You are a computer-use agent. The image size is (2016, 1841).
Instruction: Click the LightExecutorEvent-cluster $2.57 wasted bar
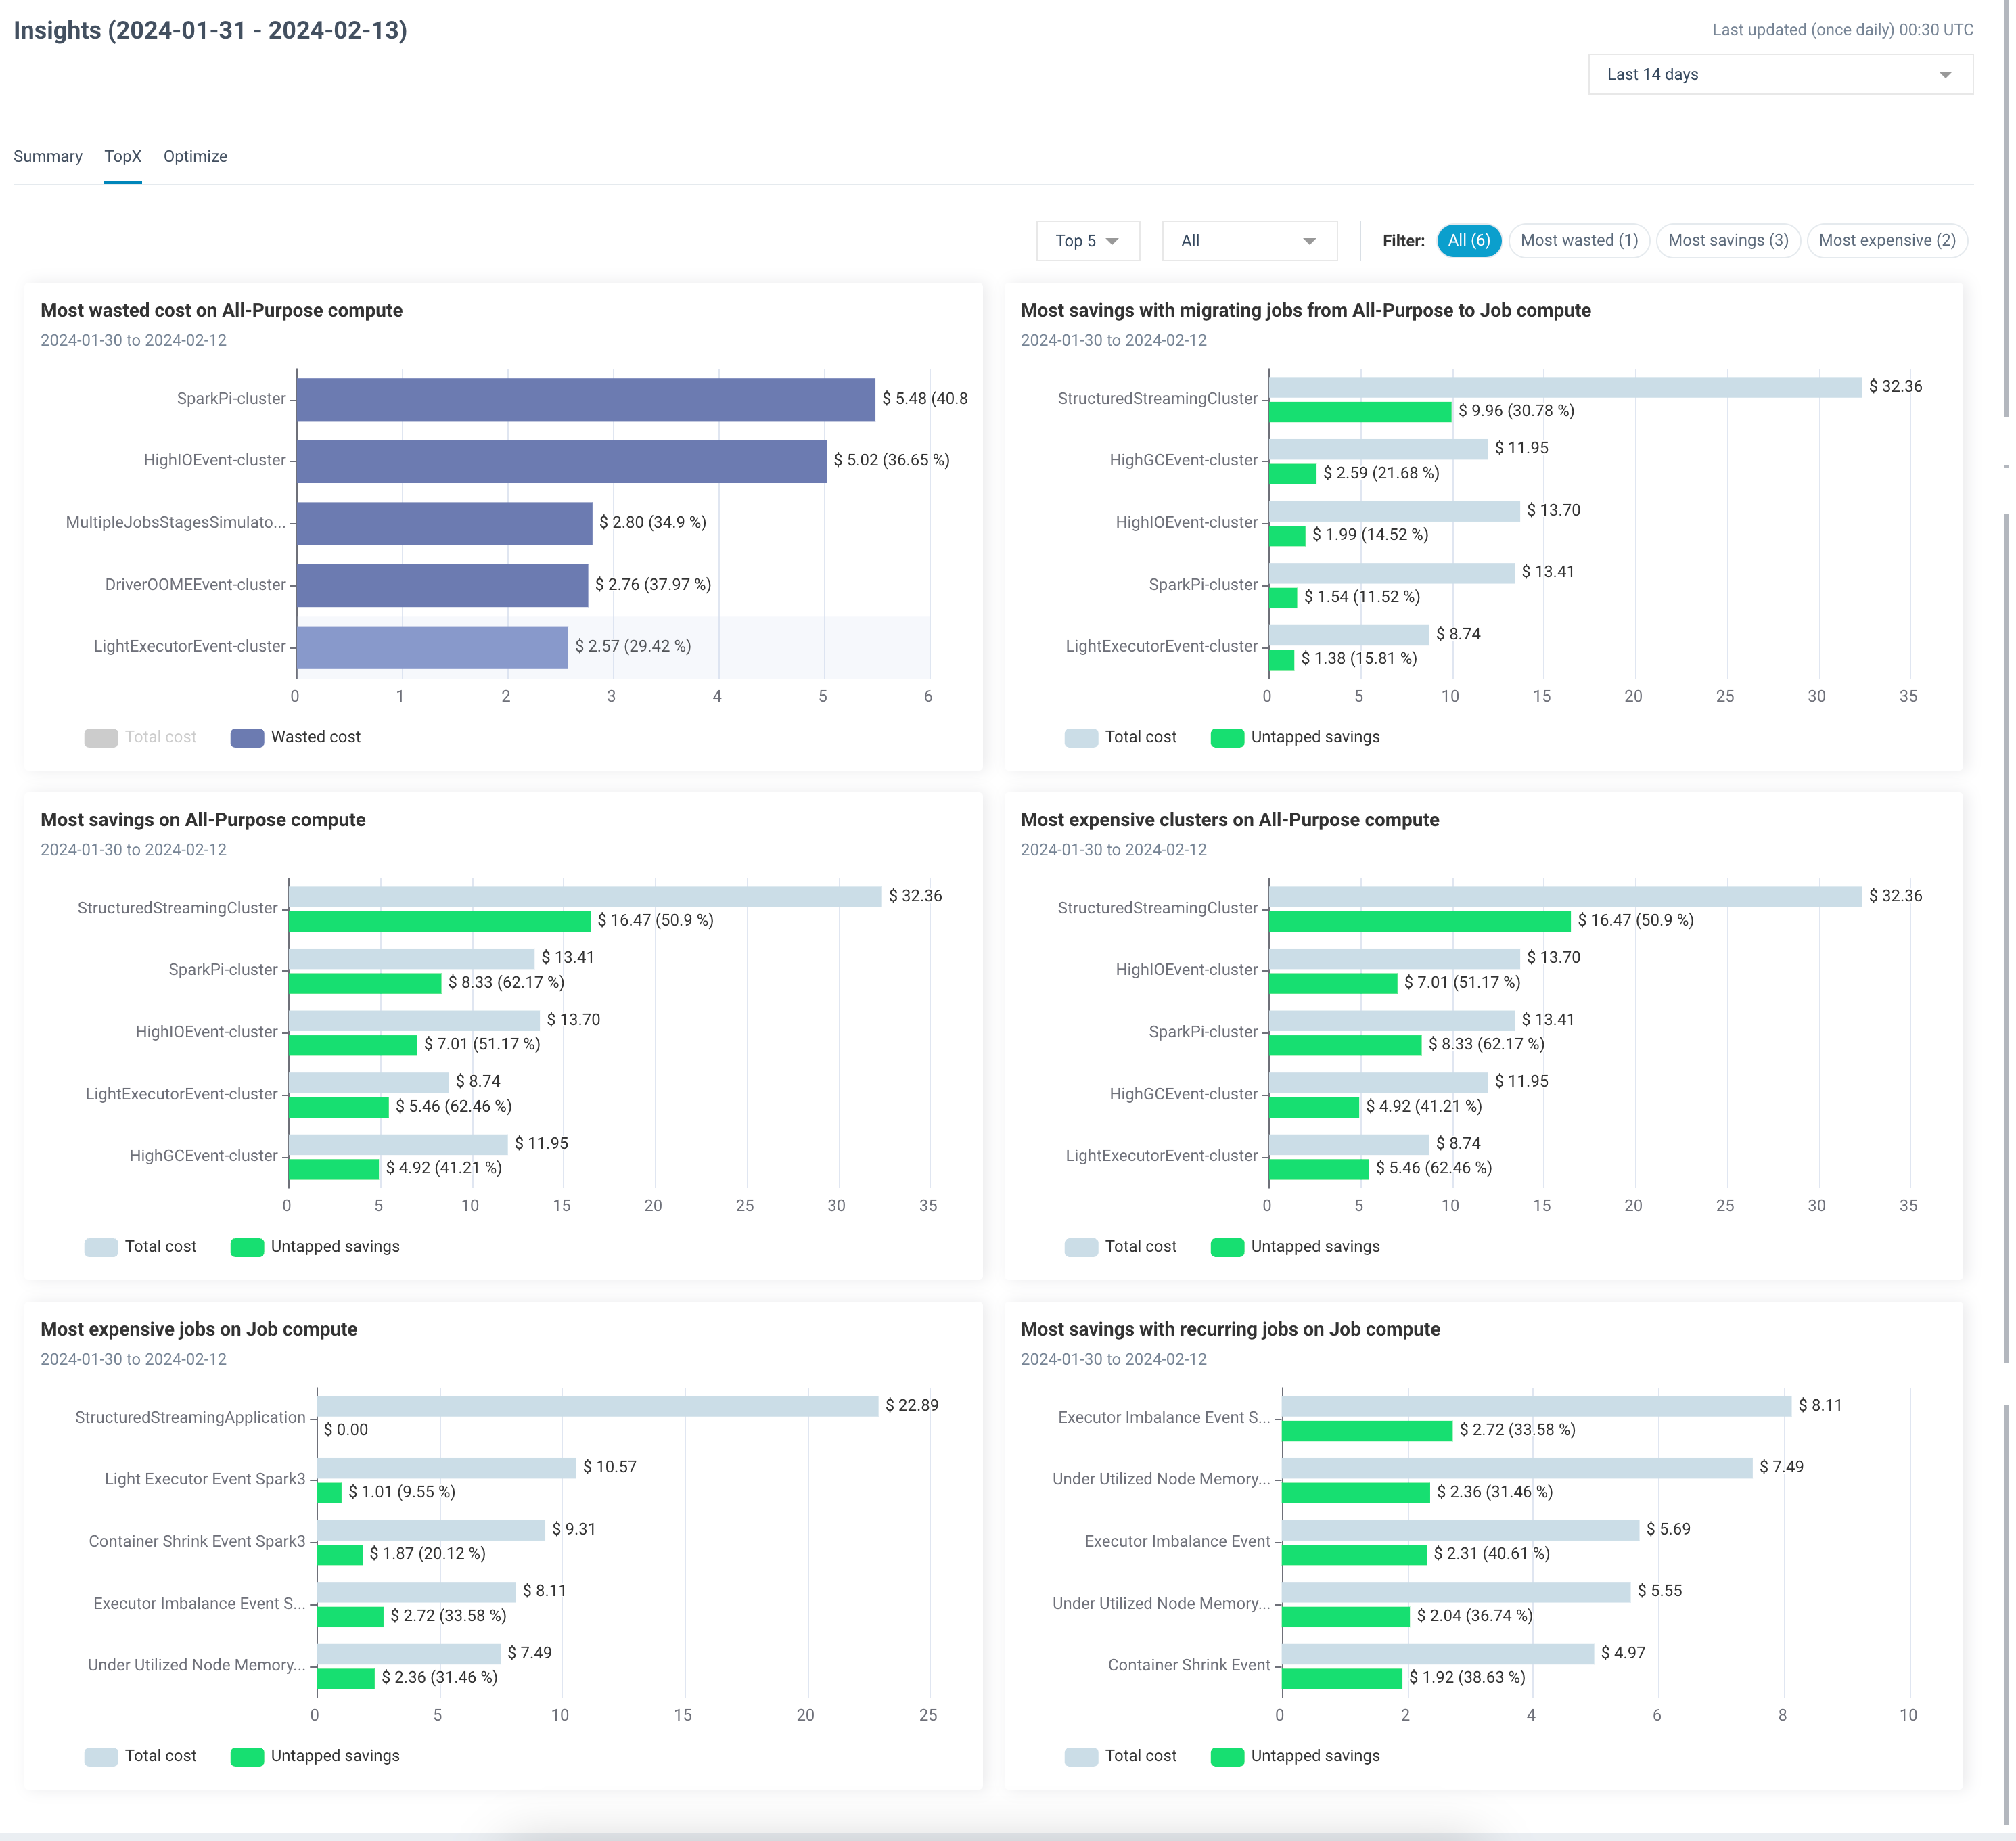click(x=433, y=647)
